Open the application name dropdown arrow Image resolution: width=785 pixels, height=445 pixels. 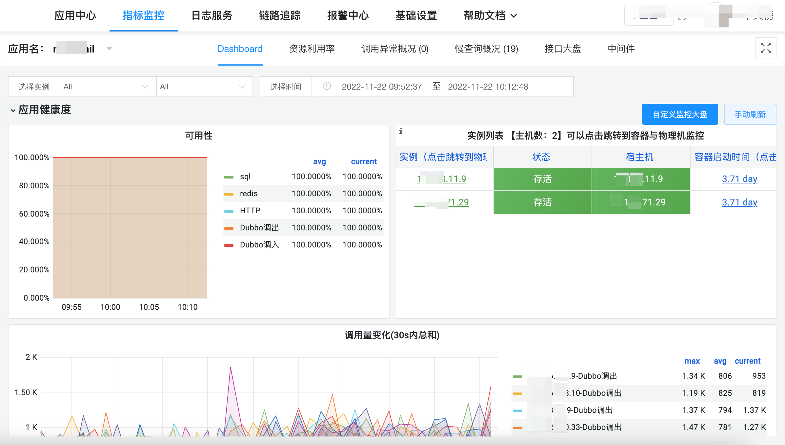coord(110,49)
